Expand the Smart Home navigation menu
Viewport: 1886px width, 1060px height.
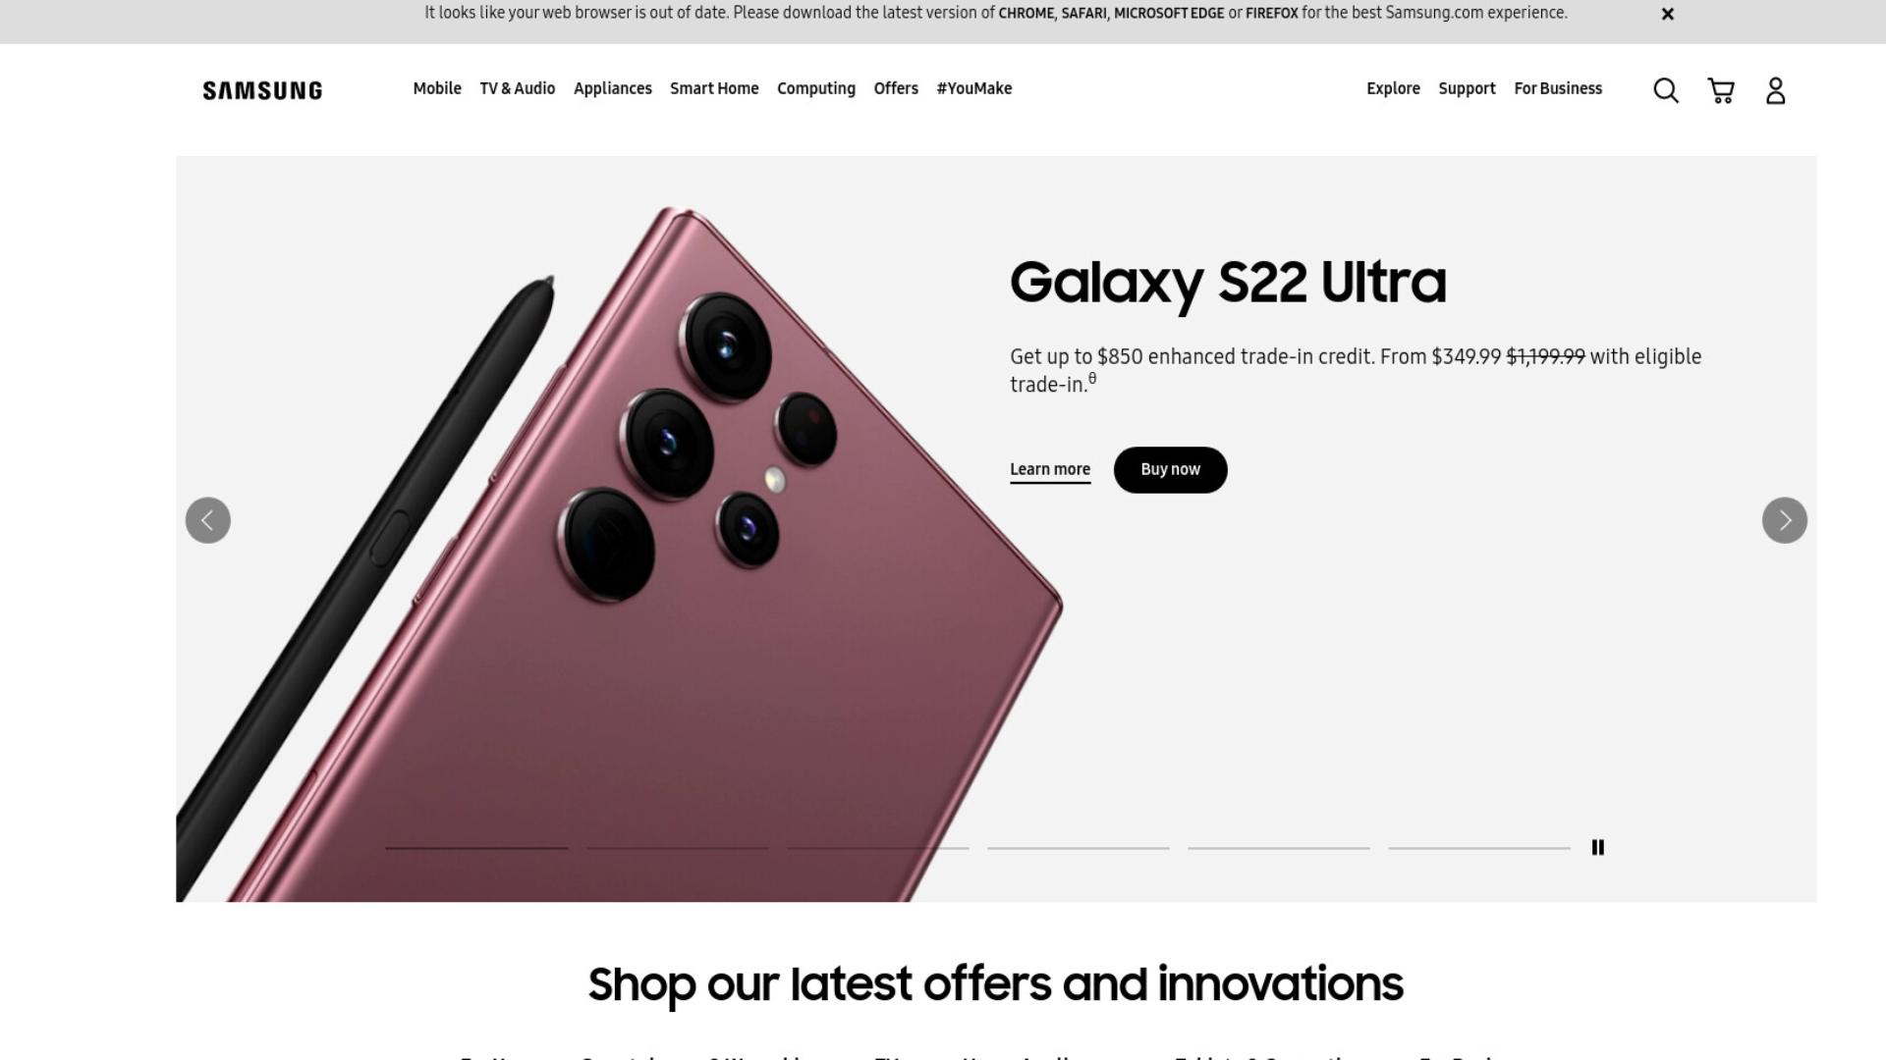[x=714, y=88]
